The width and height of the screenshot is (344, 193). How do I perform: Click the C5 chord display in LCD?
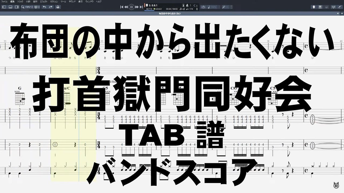point(195,5)
